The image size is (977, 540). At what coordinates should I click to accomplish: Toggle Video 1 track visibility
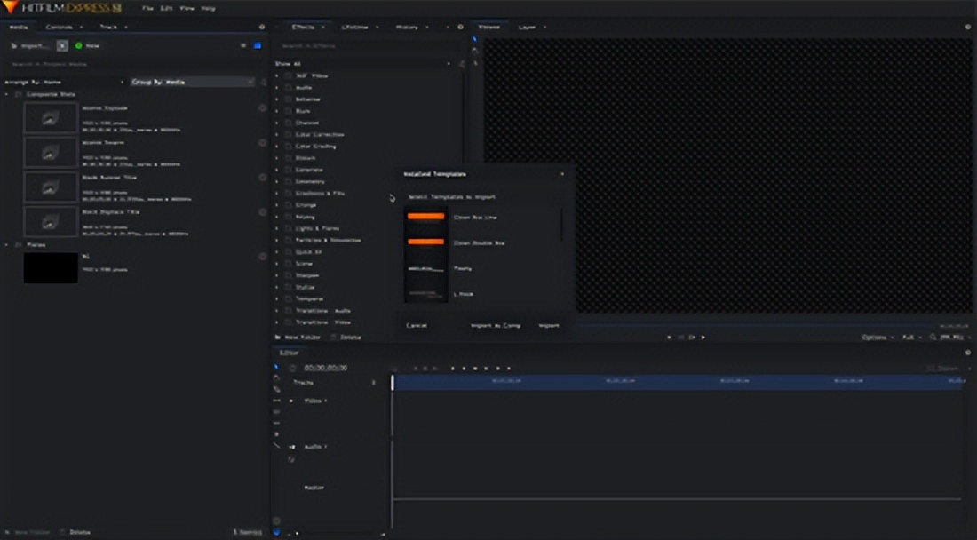(291, 401)
